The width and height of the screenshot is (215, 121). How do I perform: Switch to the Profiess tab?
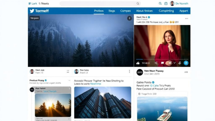click(99, 11)
